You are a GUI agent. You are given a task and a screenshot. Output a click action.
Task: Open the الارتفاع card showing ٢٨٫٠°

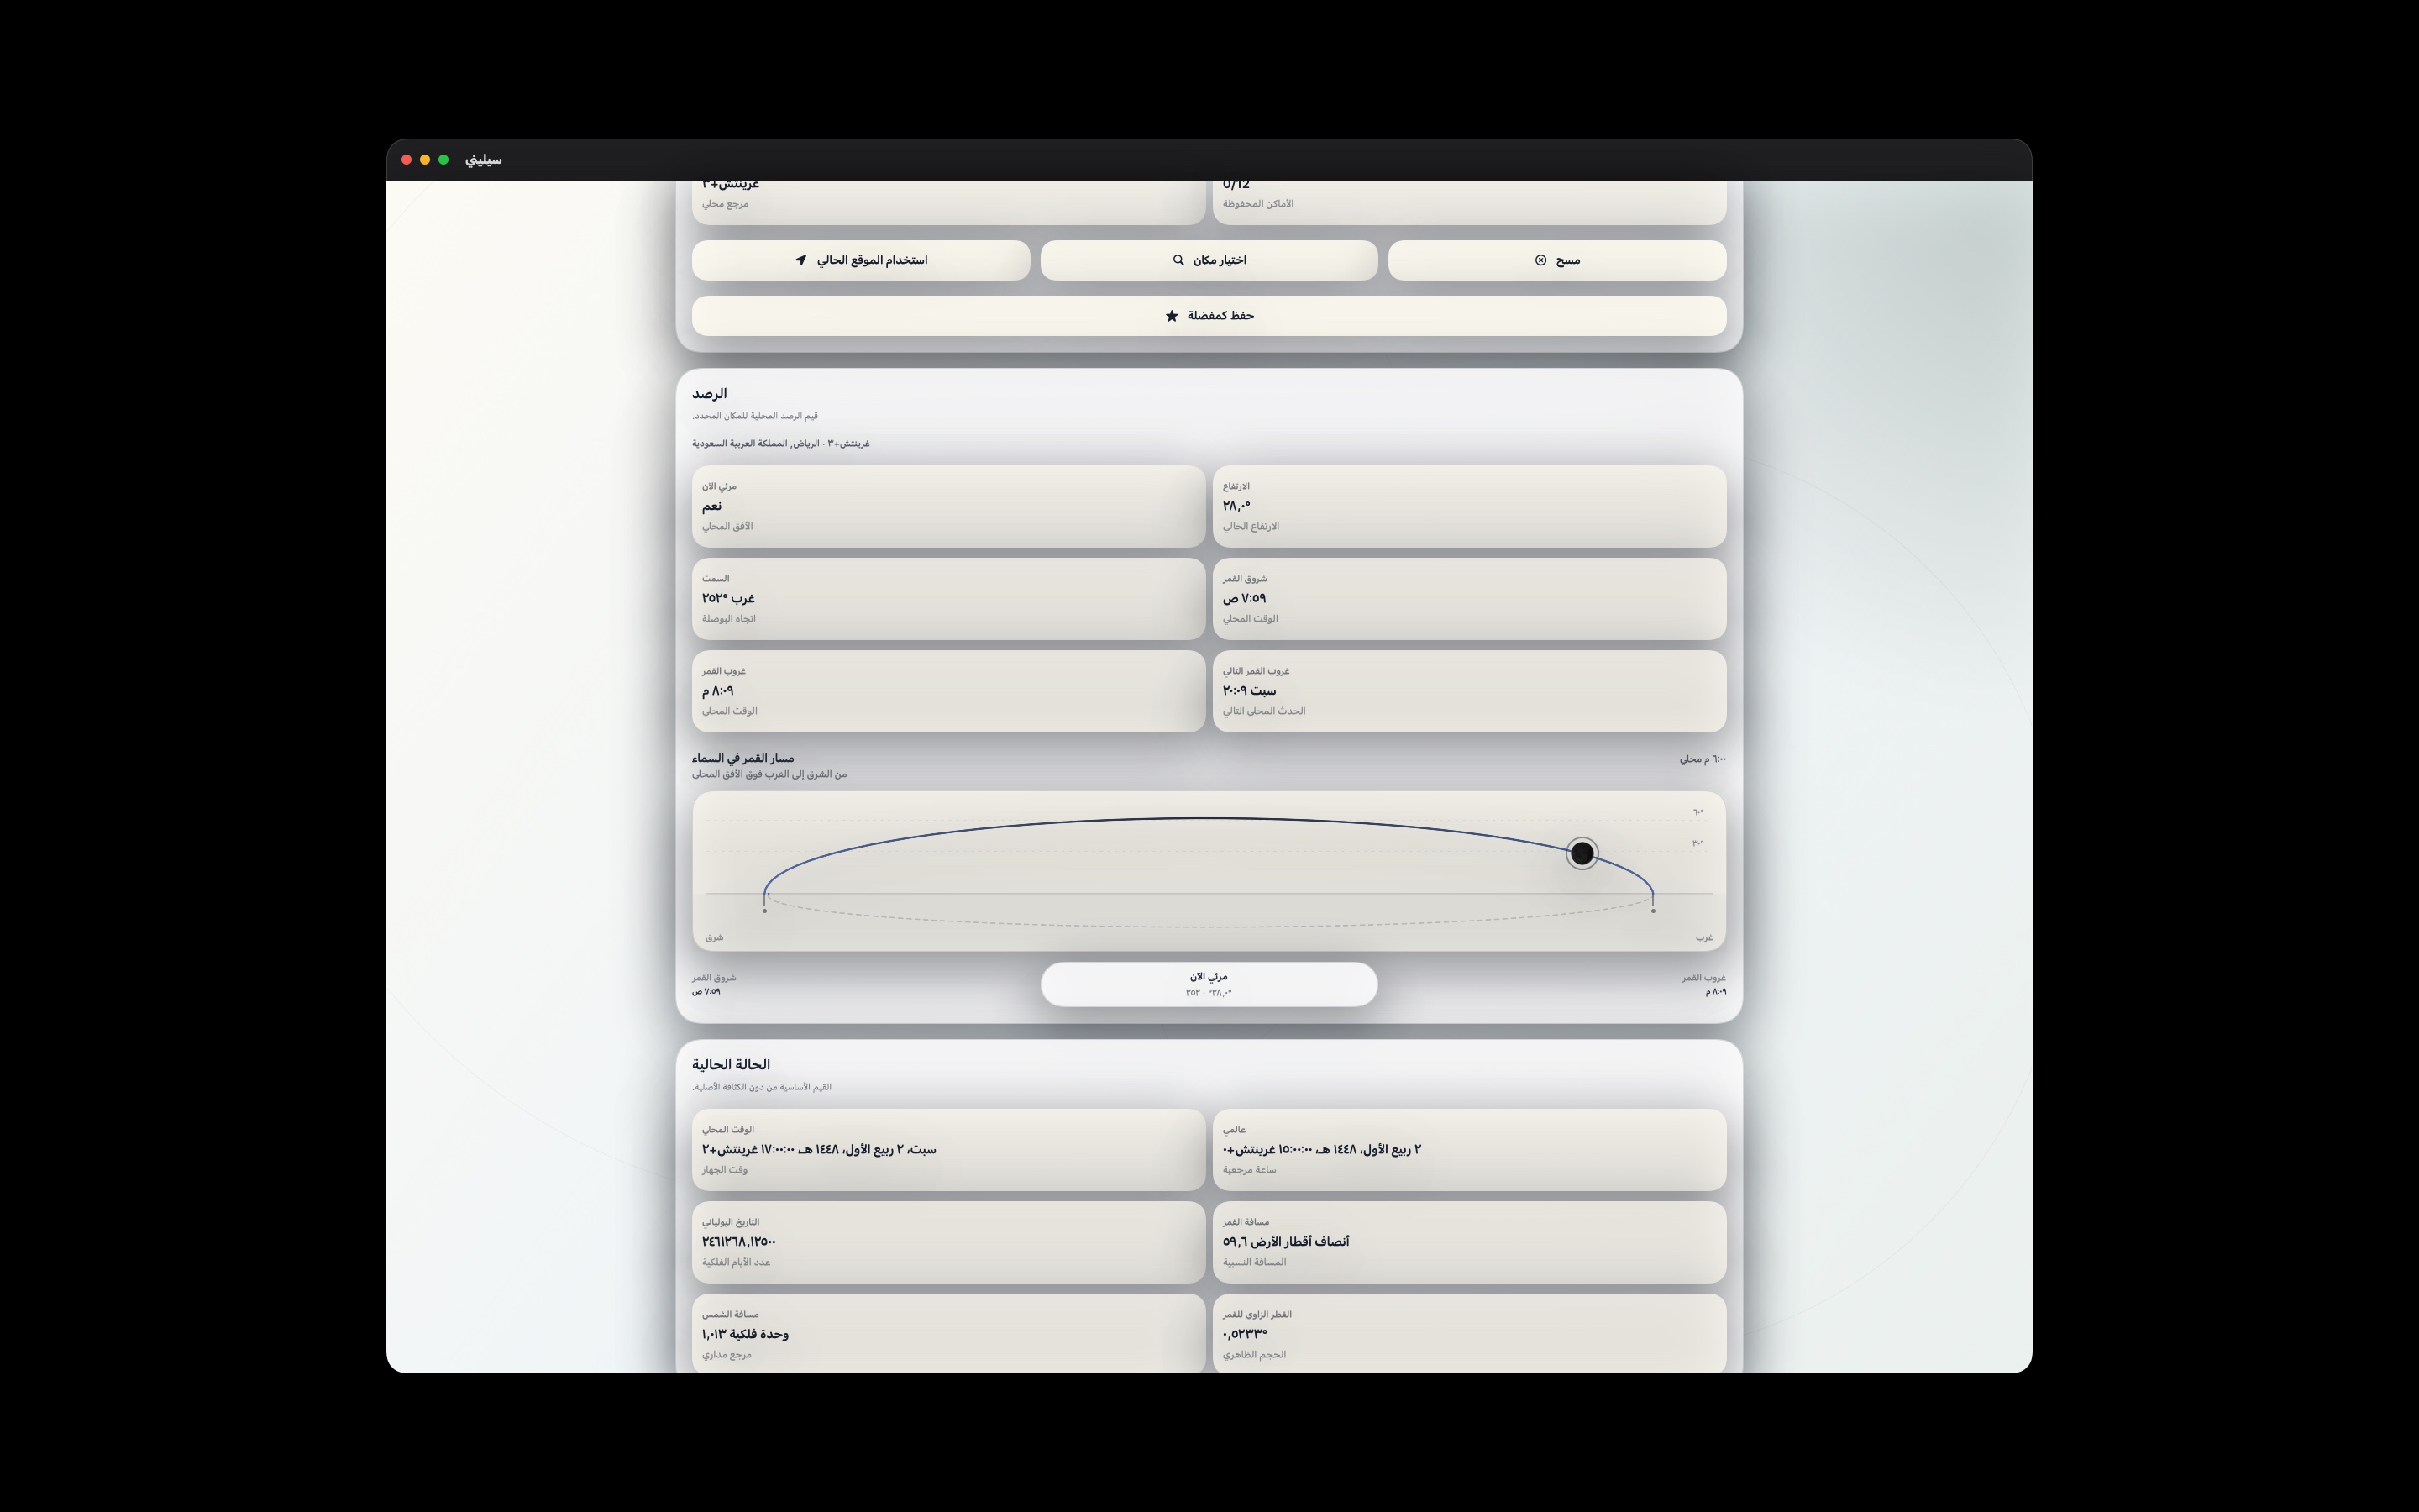1469,506
